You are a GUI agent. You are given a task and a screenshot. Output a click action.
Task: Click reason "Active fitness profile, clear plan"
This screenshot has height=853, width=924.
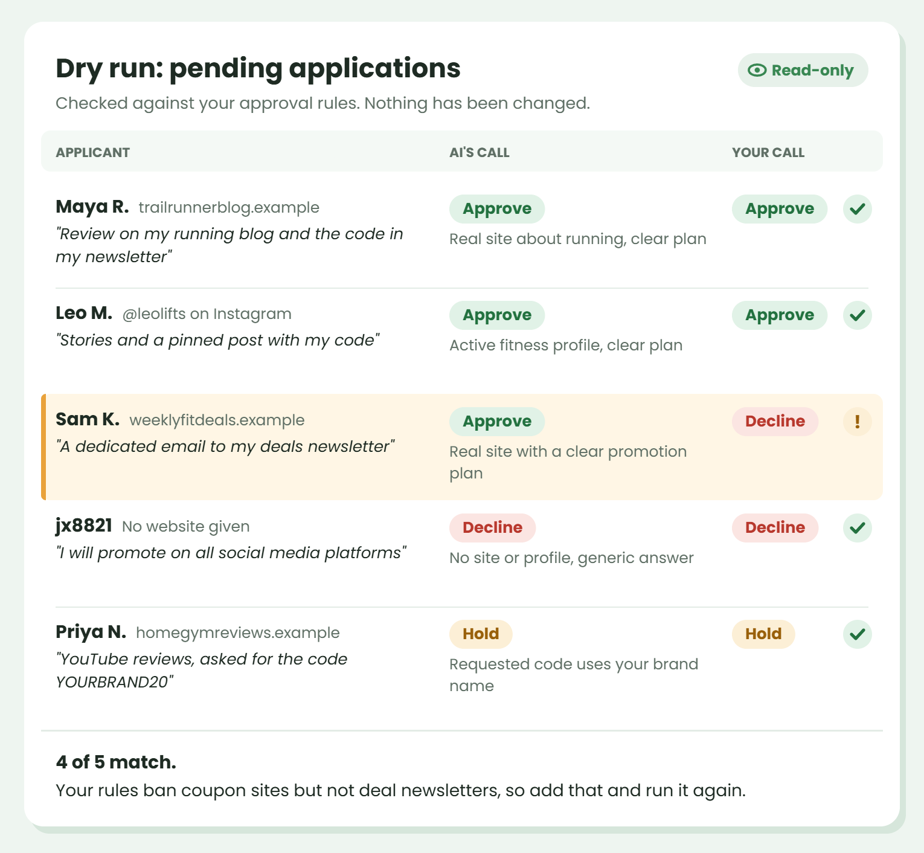[x=566, y=345]
